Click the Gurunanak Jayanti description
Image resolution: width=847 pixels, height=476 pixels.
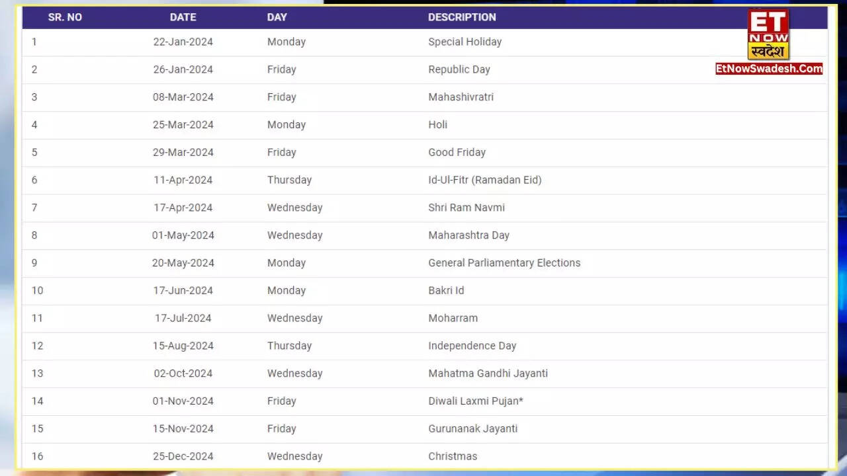(472, 428)
